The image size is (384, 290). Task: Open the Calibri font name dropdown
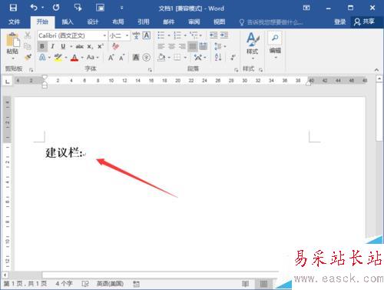(104, 35)
